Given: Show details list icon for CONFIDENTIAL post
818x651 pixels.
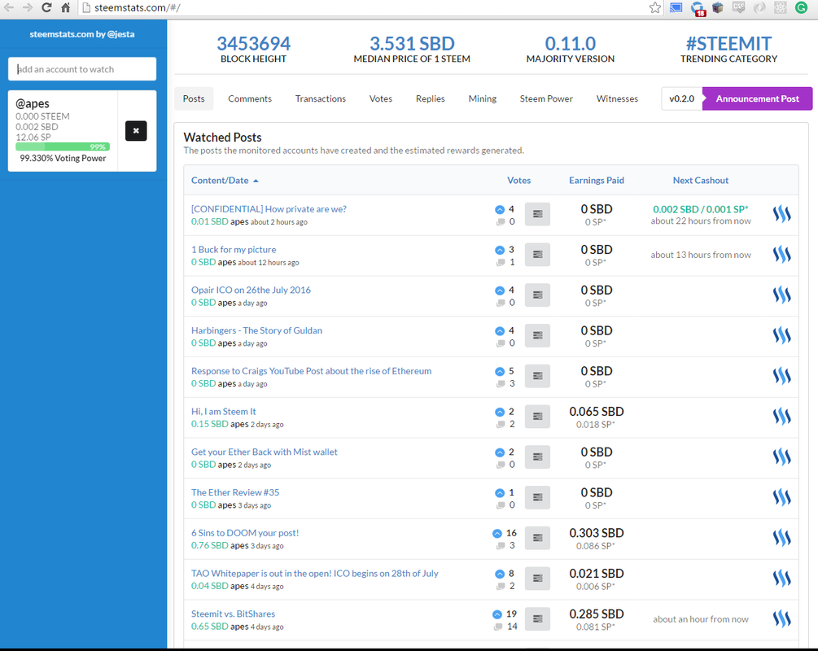Looking at the screenshot, I should pos(537,214).
